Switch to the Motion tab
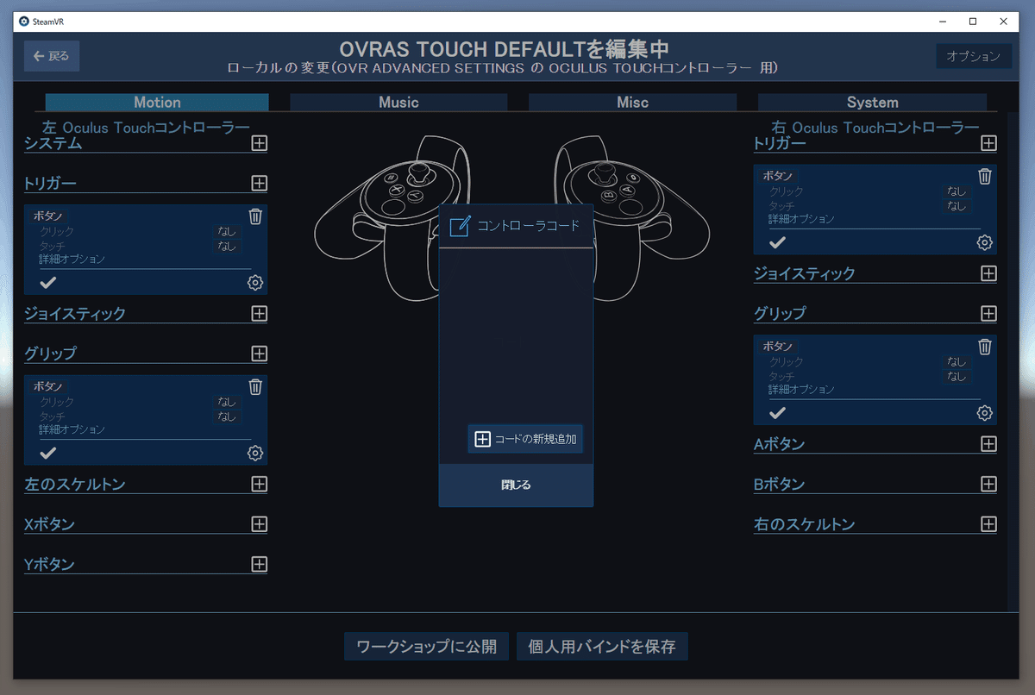 coord(157,102)
